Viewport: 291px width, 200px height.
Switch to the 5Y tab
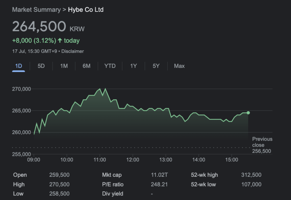(156, 66)
